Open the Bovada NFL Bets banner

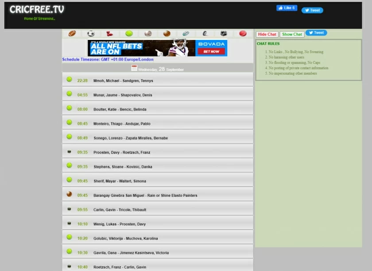click(x=157, y=49)
